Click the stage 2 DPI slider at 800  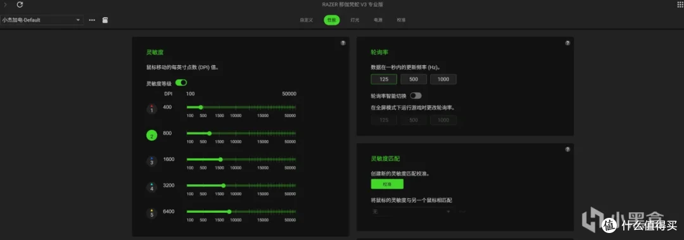pyautogui.click(x=241, y=133)
